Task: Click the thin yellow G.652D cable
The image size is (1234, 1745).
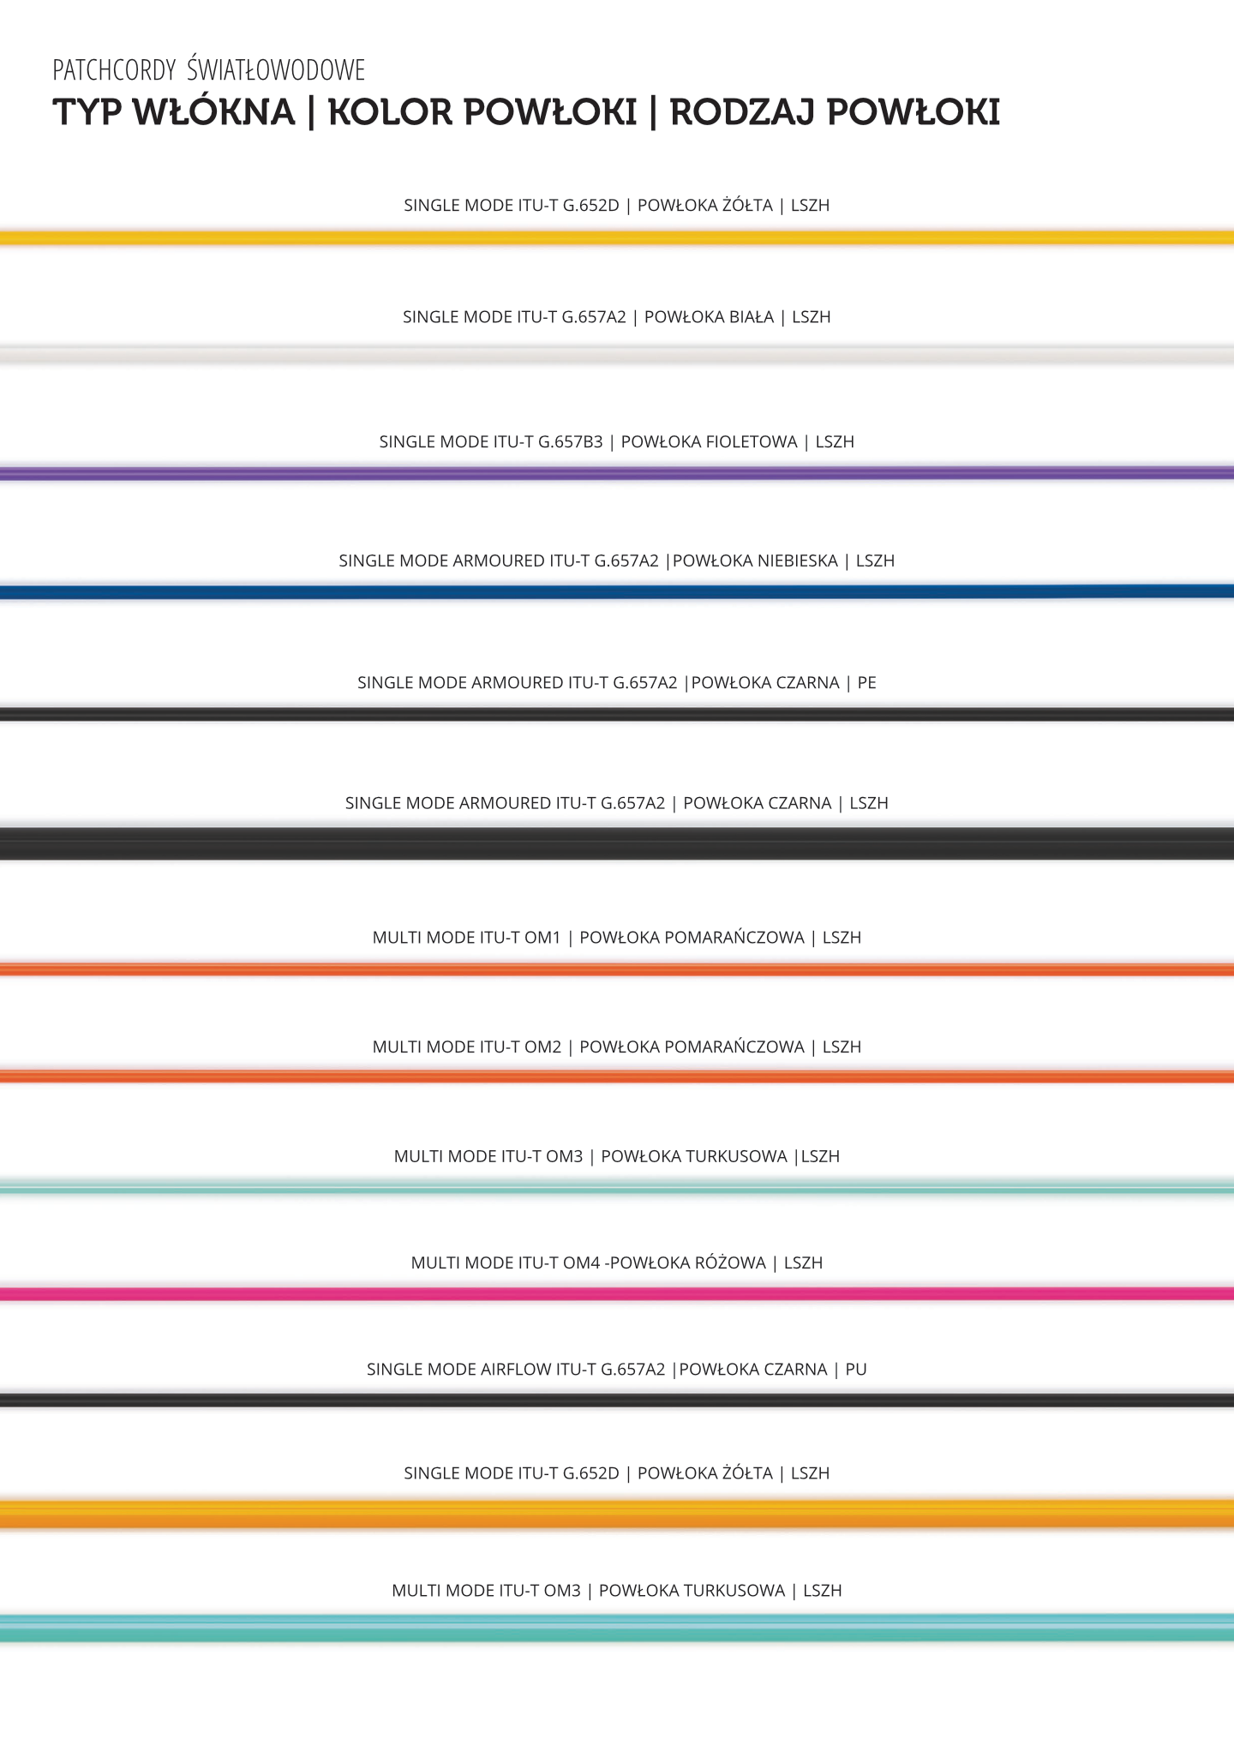Action: click(x=617, y=237)
